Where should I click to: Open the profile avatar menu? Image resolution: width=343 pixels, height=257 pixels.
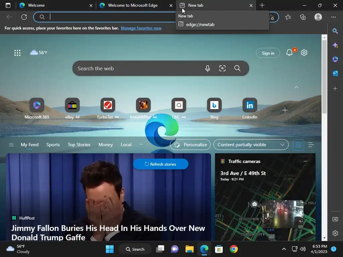pyautogui.click(x=318, y=17)
